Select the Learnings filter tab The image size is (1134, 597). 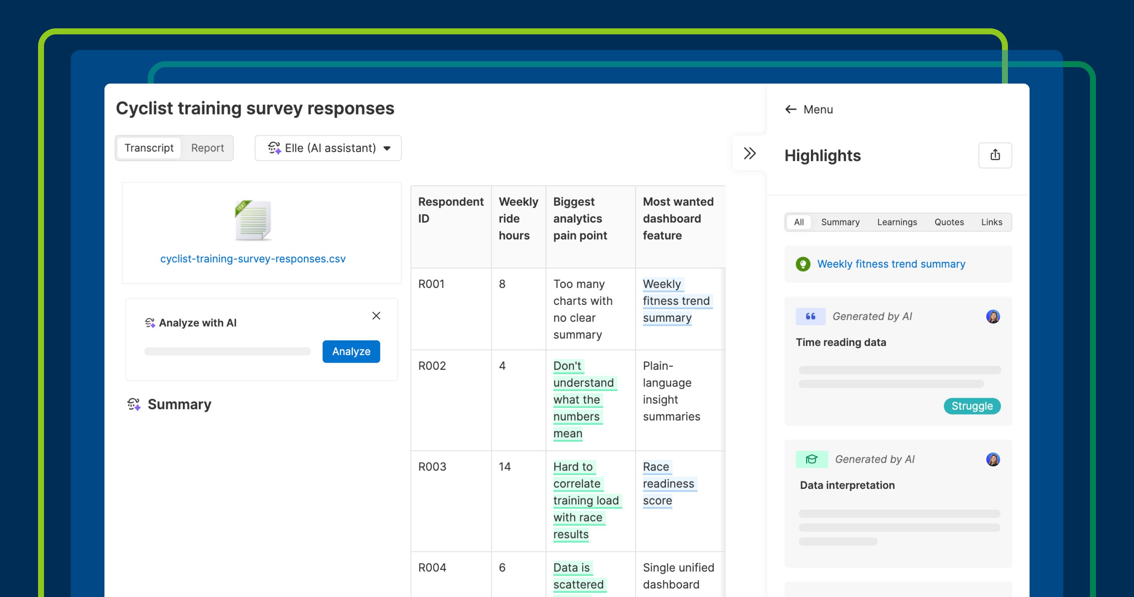897,222
